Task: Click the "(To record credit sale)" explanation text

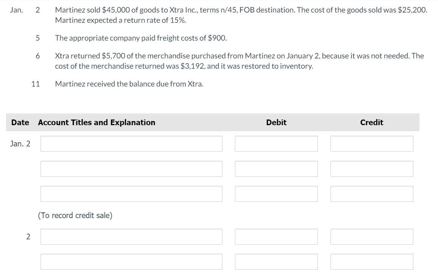Action: [75, 215]
